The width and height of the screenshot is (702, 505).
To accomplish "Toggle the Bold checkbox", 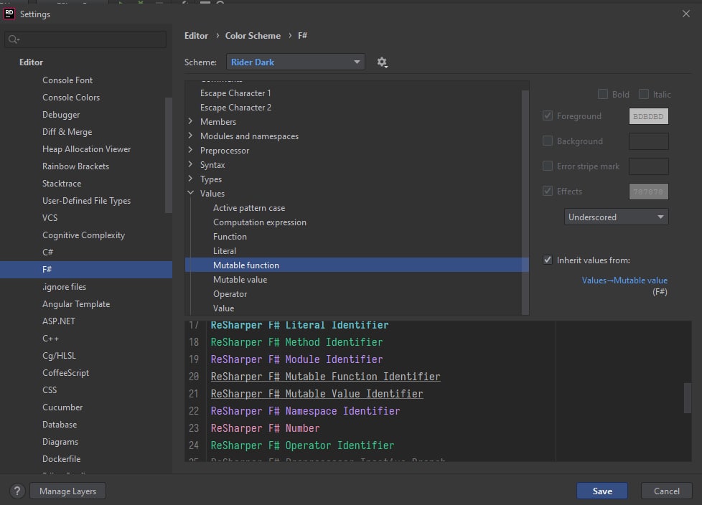I will pyautogui.click(x=603, y=94).
